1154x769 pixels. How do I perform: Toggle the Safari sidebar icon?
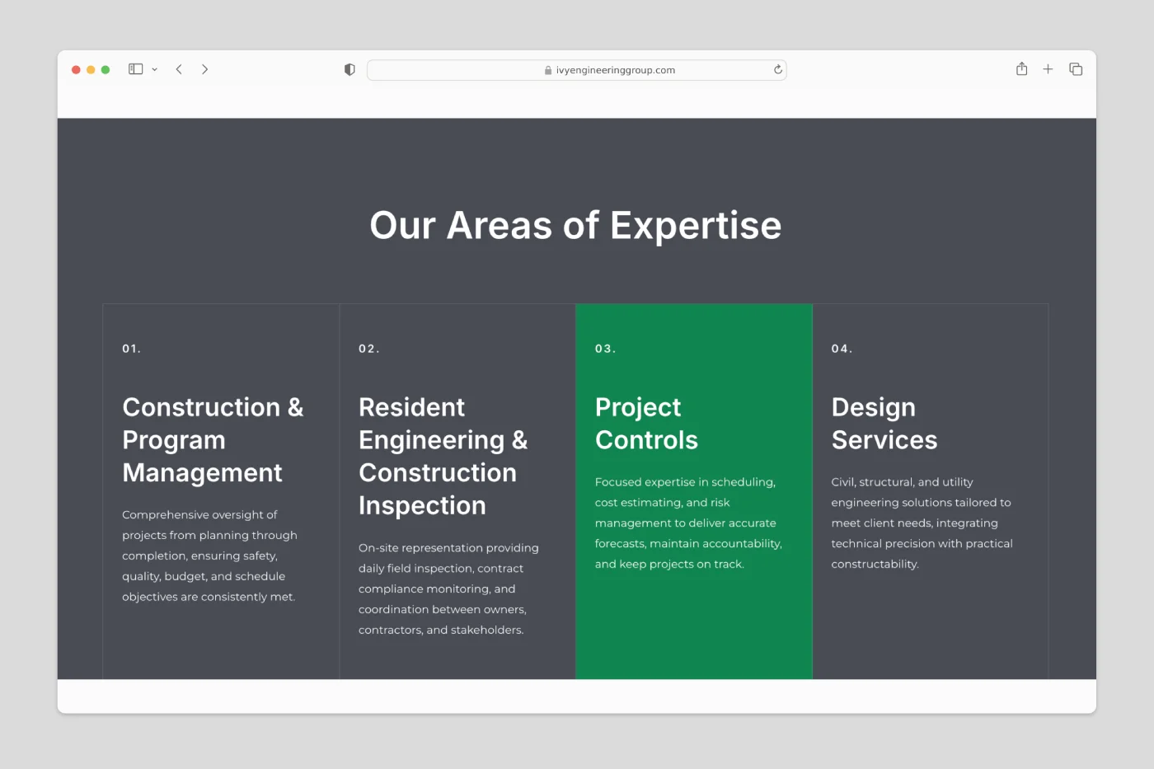click(136, 69)
